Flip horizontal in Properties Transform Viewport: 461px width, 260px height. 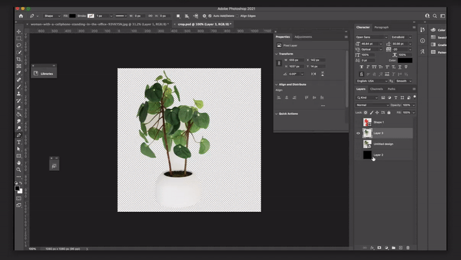pos(314,74)
